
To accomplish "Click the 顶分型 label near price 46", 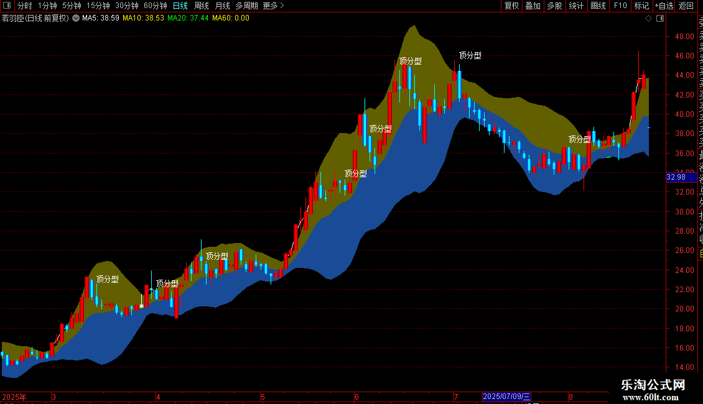I will pos(411,61).
